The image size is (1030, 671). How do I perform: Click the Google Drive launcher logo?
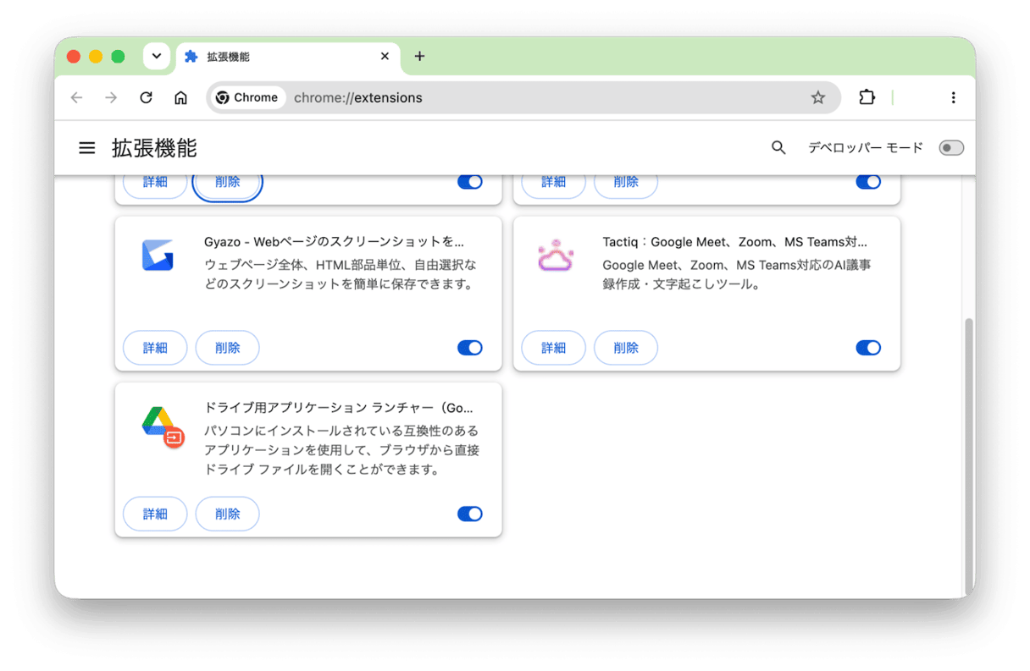(x=163, y=426)
